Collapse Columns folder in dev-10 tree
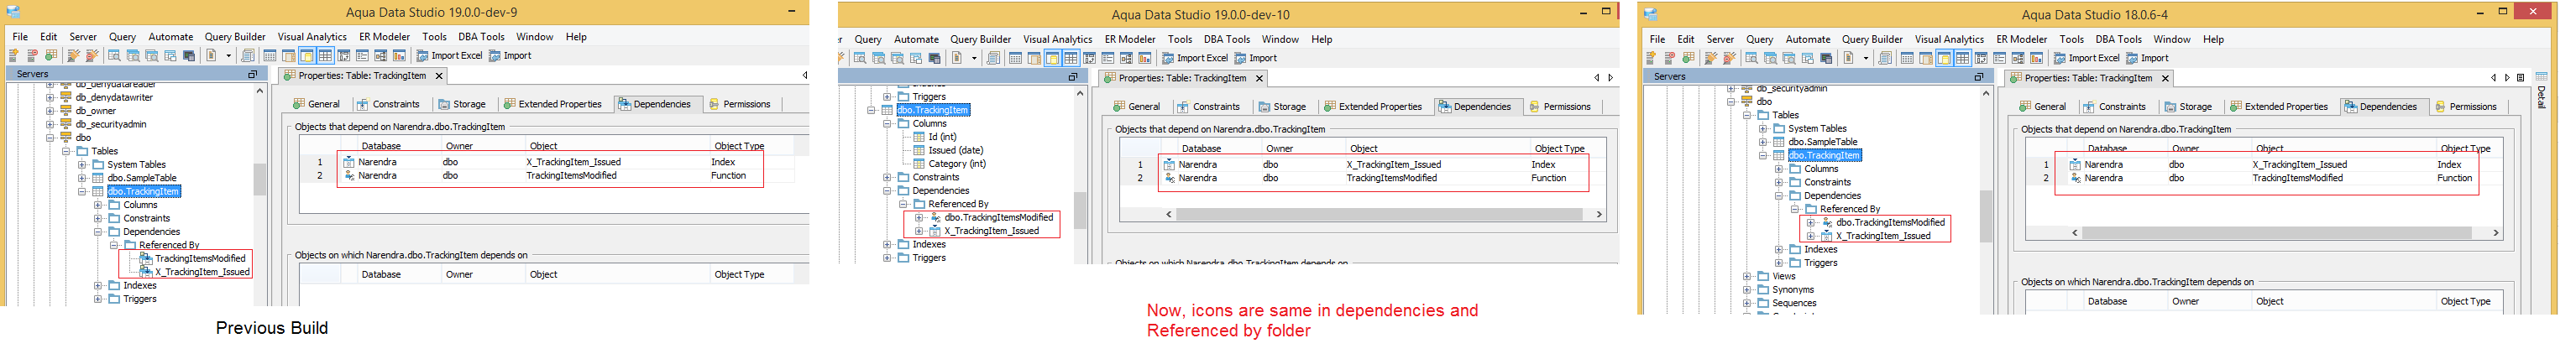Image resolution: width=2576 pixels, height=354 pixels. tap(887, 124)
